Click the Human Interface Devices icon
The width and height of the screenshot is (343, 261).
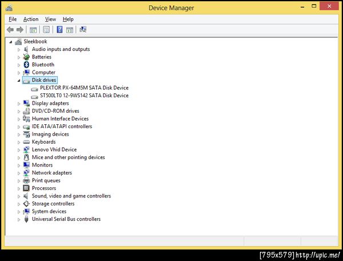click(x=26, y=118)
